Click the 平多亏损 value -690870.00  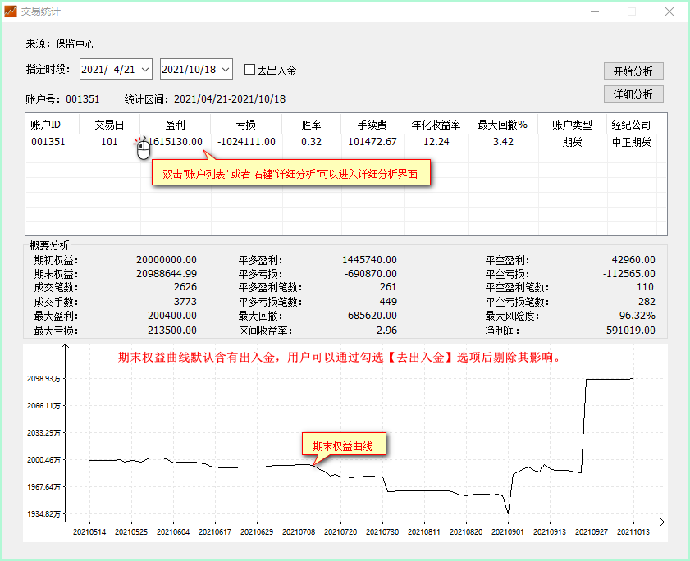[x=371, y=274]
